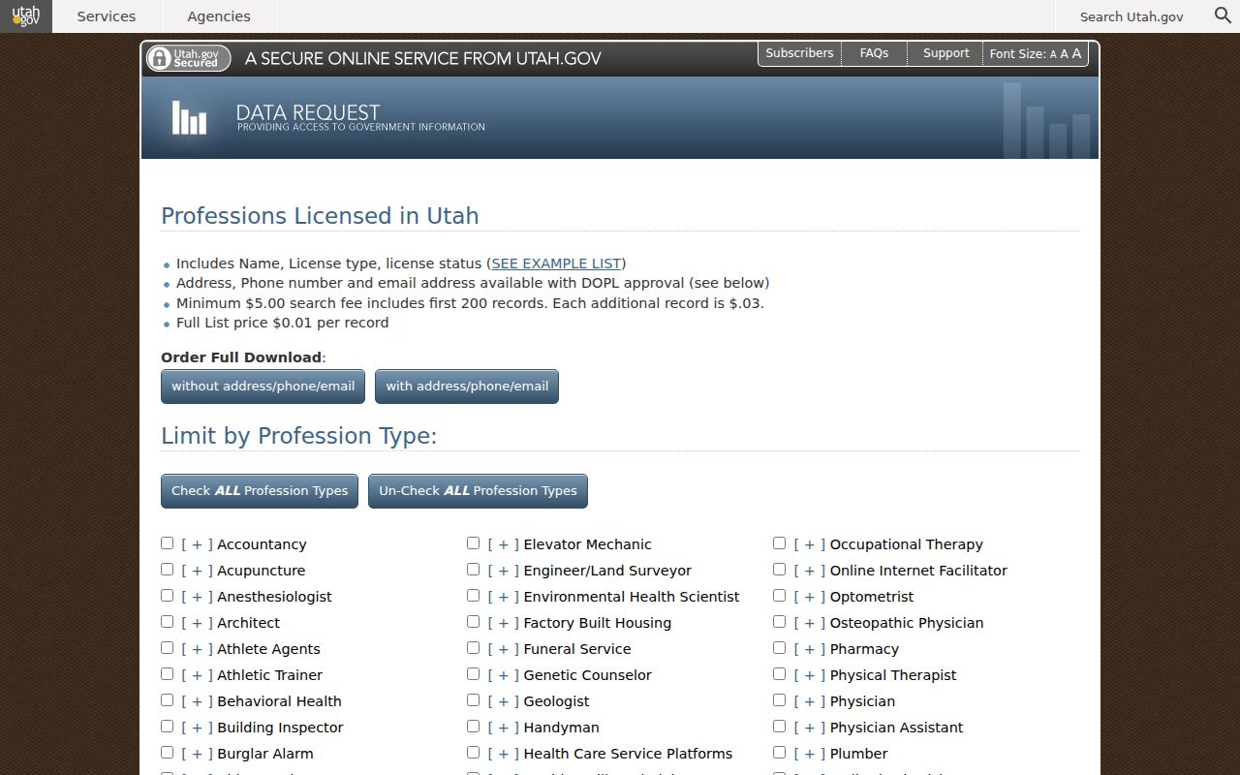Click the Genetic Counselor label
The image size is (1240, 775).
point(587,675)
